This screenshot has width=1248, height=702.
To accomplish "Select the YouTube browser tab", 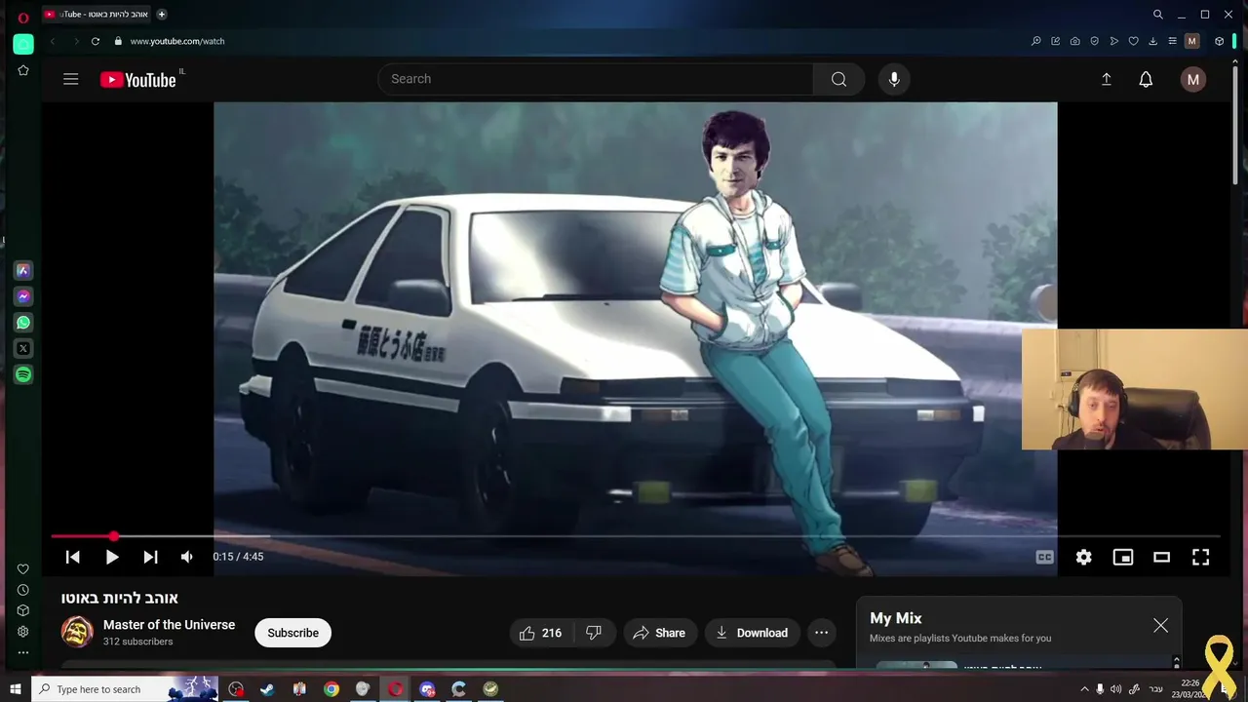I will pyautogui.click(x=97, y=14).
